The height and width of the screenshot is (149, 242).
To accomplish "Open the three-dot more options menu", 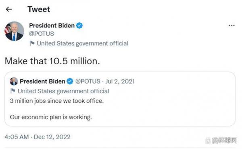I will (232, 25).
